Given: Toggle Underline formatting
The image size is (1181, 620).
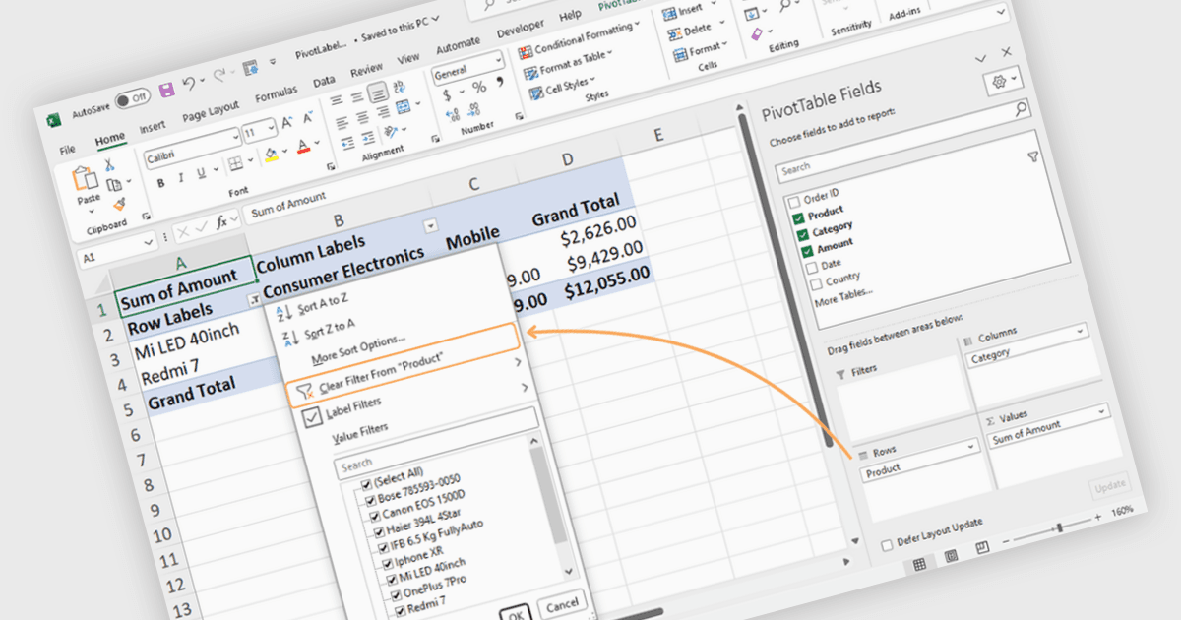Looking at the screenshot, I should pyautogui.click(x=204, y=171).
